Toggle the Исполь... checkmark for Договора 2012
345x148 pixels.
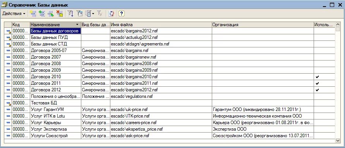pos(317,90)
